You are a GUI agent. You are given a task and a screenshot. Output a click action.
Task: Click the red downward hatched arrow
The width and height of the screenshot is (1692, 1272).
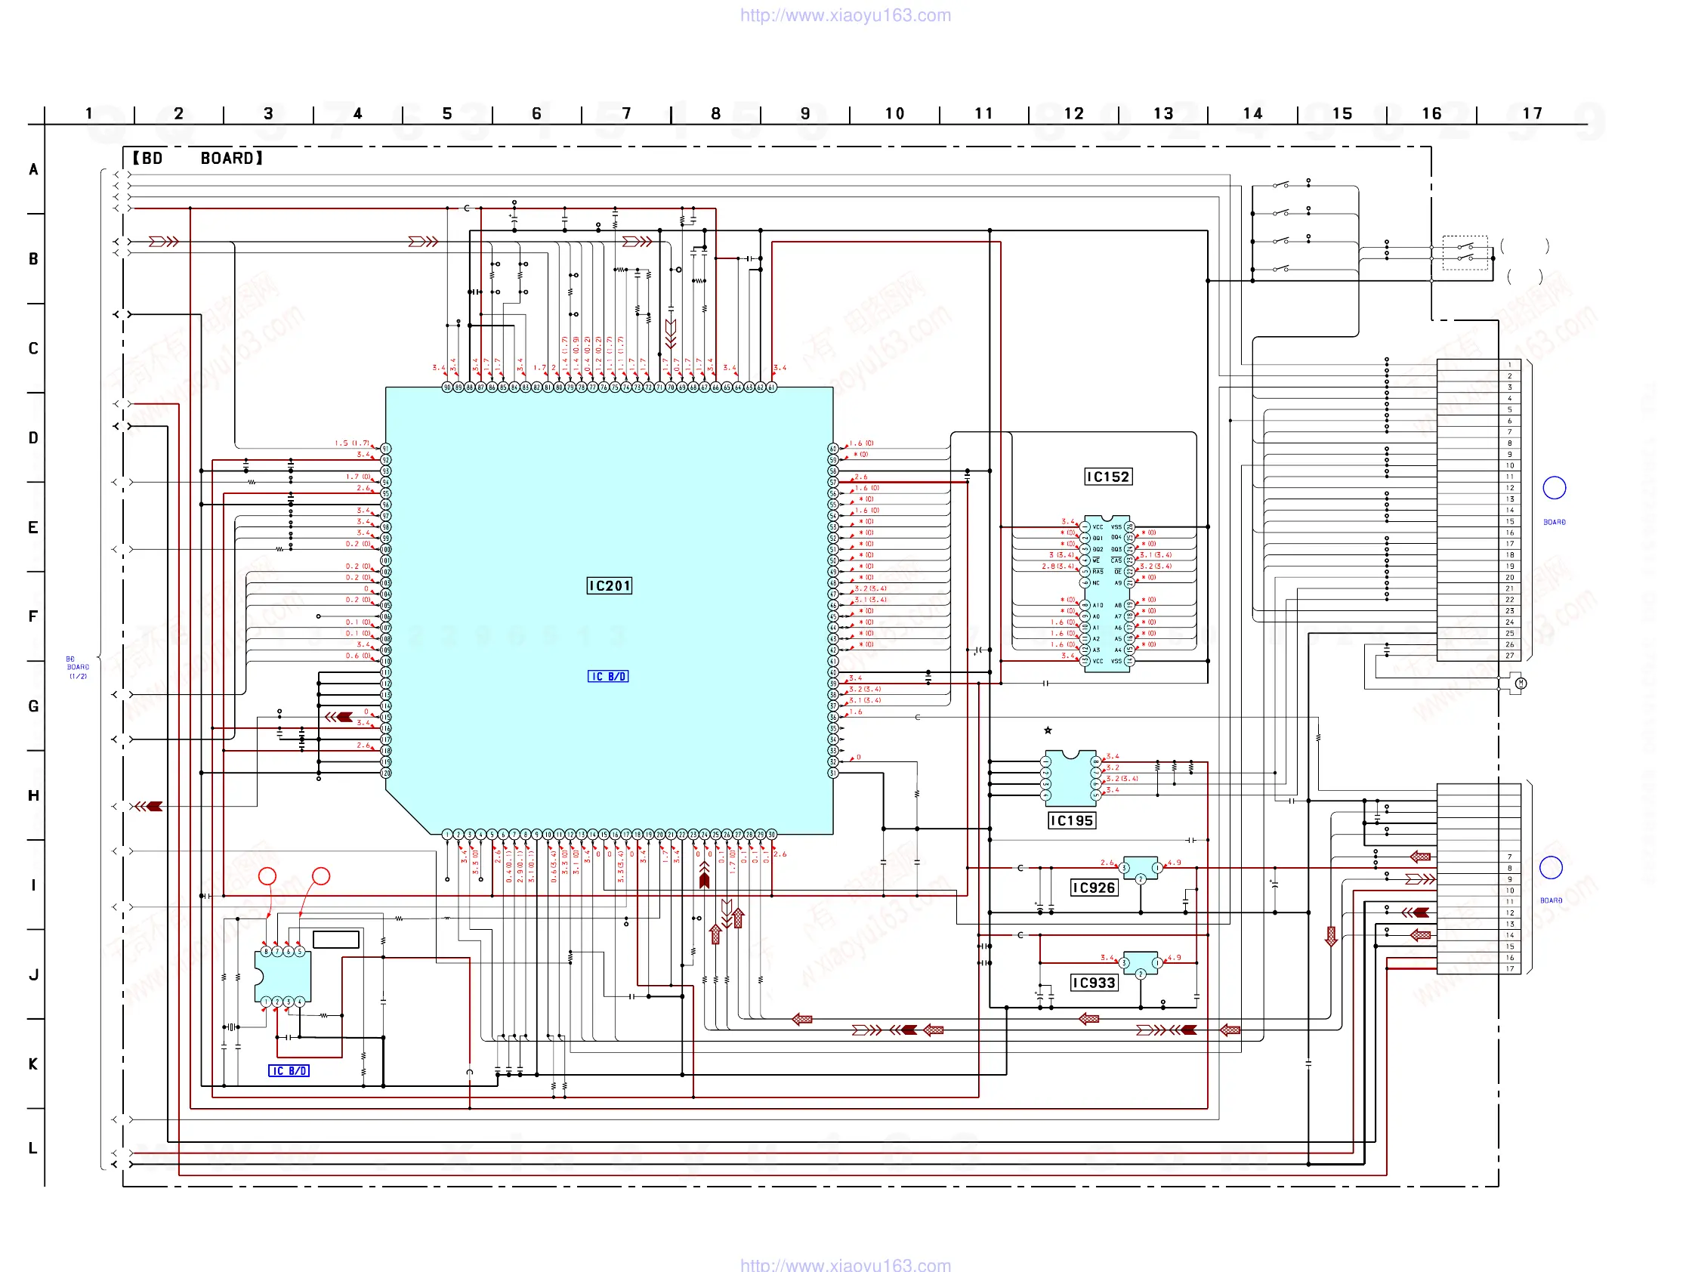point(1331,936)
